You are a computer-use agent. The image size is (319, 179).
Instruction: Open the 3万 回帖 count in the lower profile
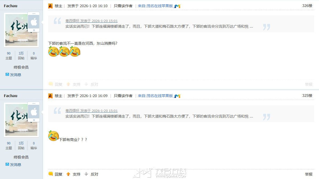coord(21,146)
